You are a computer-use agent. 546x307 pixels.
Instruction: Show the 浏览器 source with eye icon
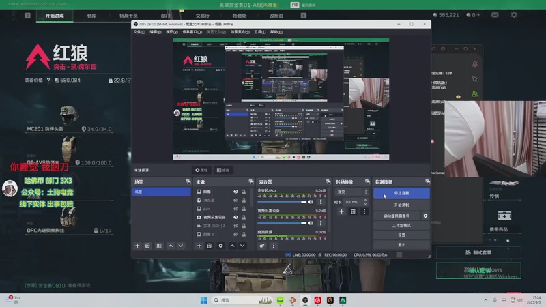(235, 200)
